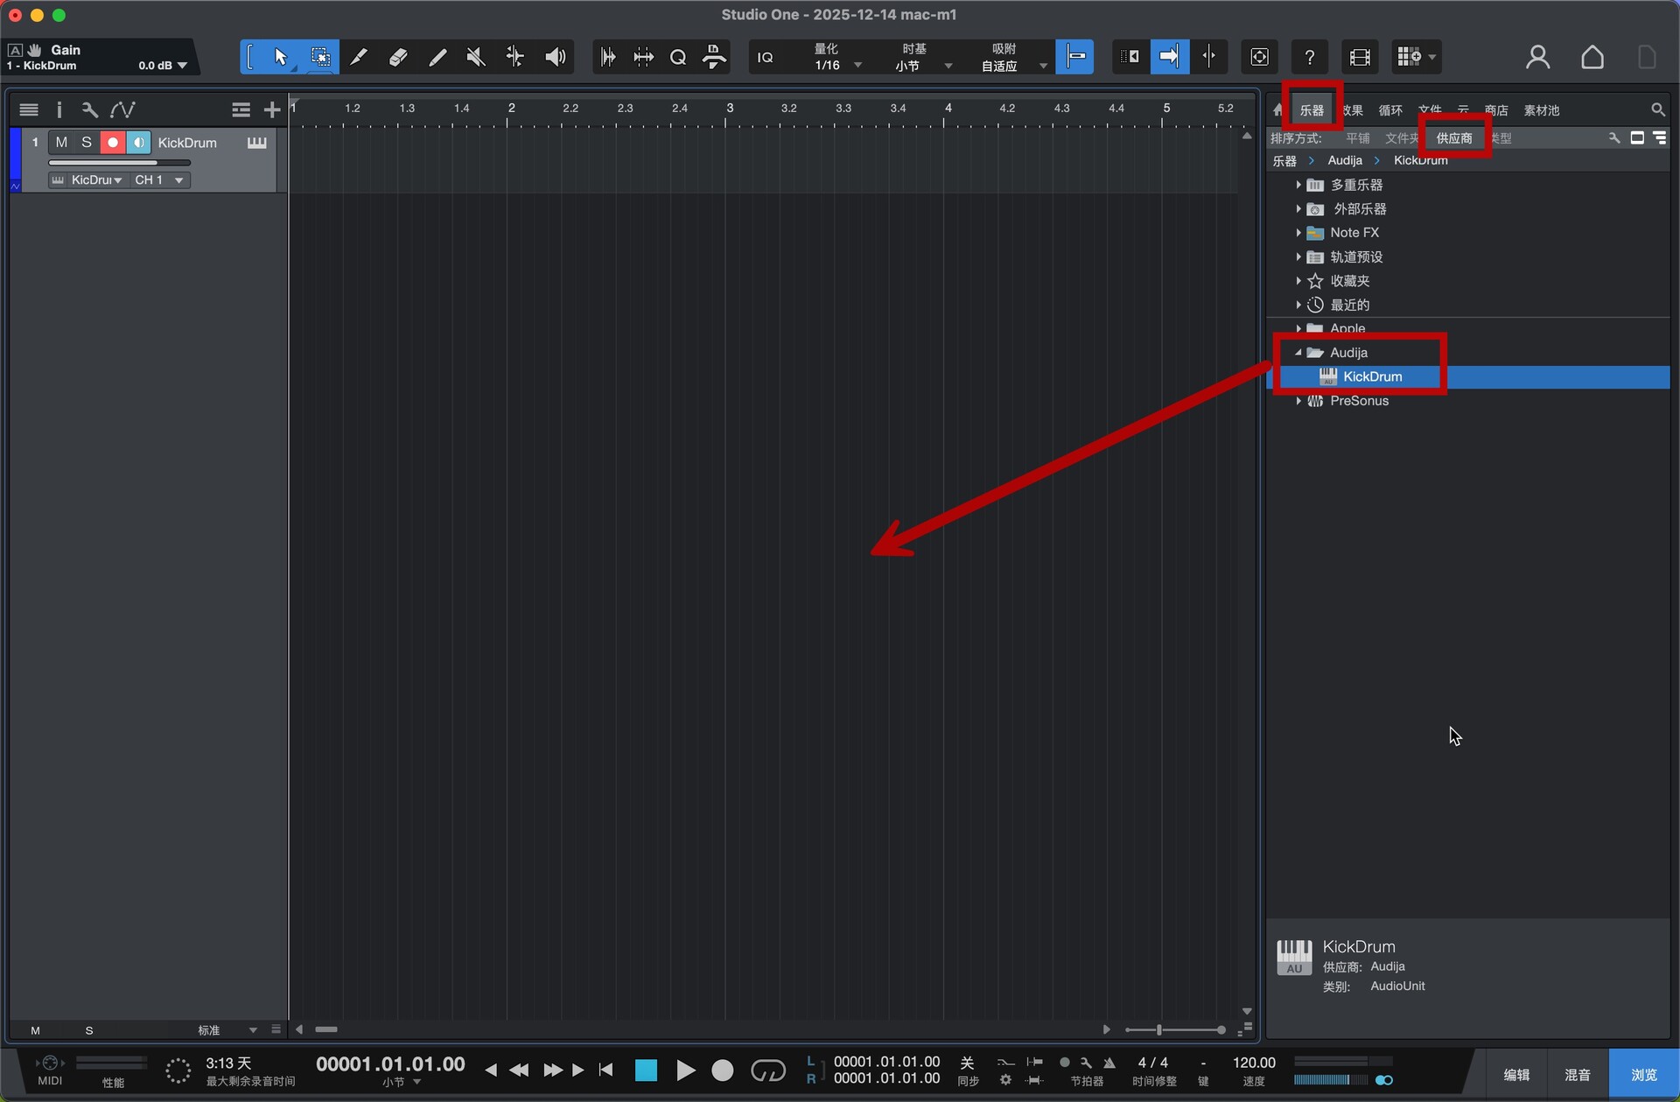The width and height of the screenshot is (1680, 1102).
Task: Toggle Solo on the KickDrum track
Action: [x=86, y=142]
